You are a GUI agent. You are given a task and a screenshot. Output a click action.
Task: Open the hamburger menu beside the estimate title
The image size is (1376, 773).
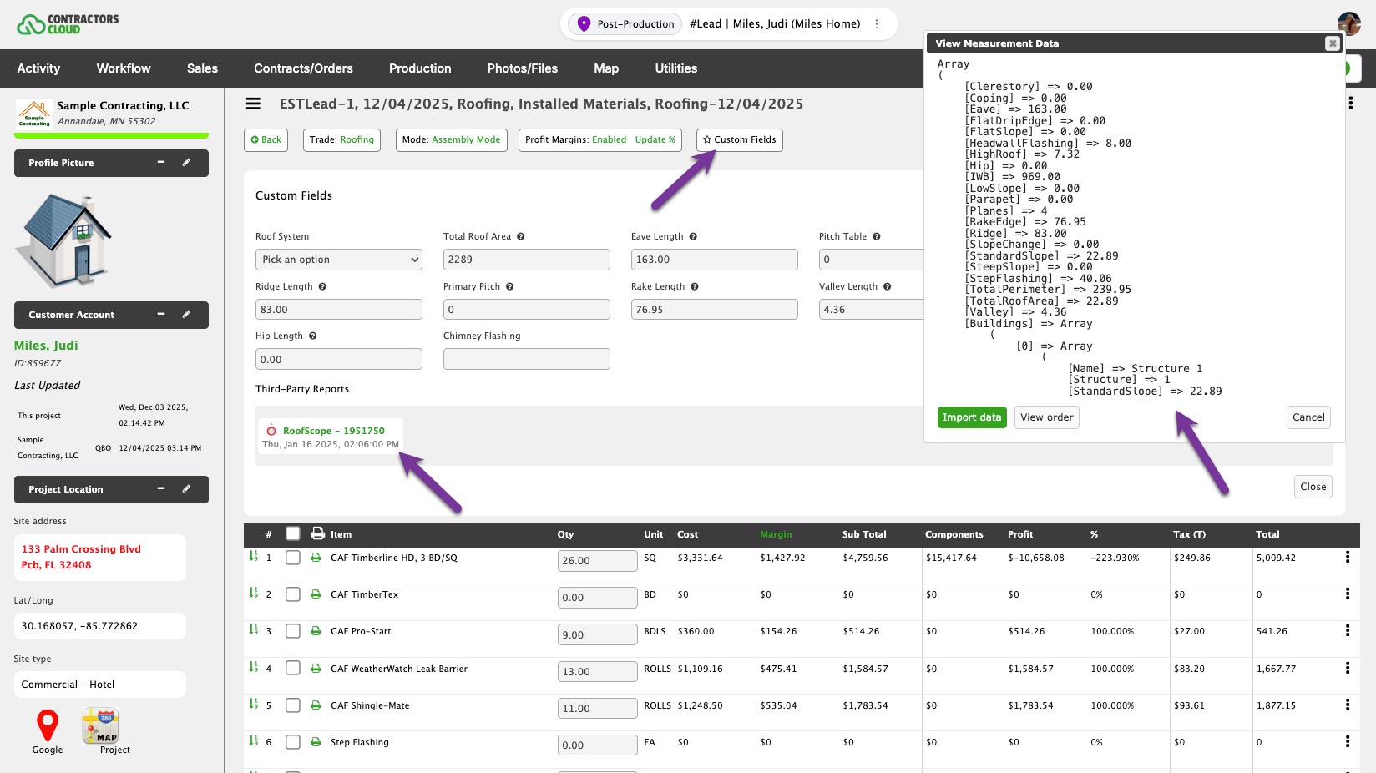pos(253,104)
